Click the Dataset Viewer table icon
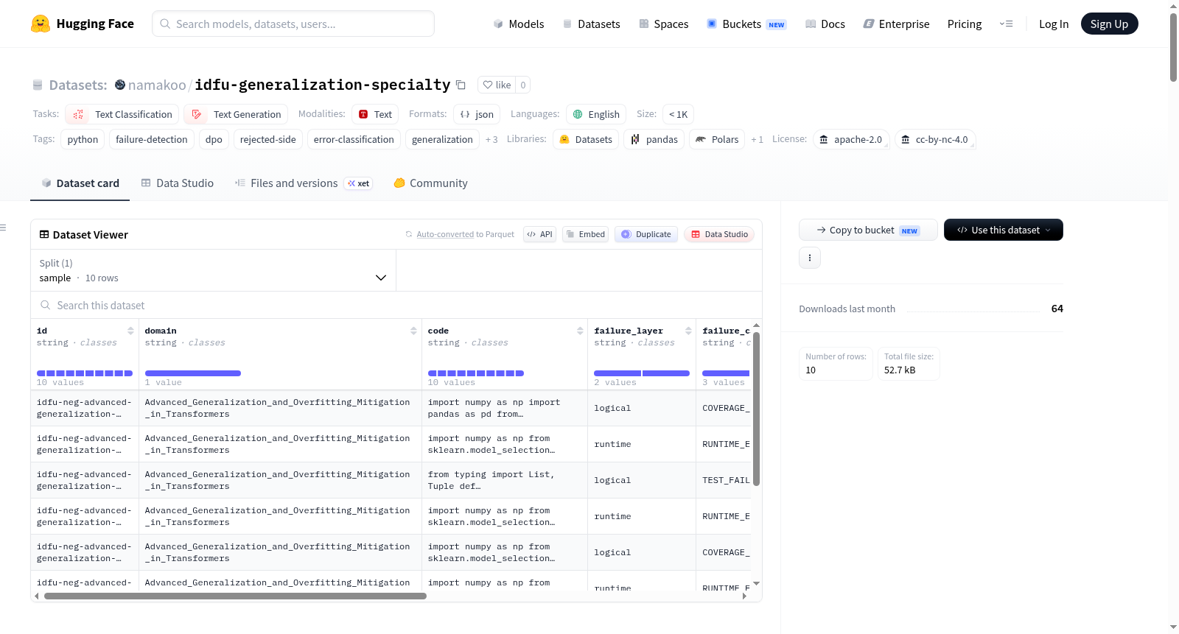 point(44,234)
